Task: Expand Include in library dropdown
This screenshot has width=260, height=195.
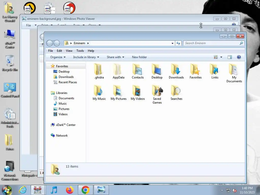Action: (x=86, y=57)
